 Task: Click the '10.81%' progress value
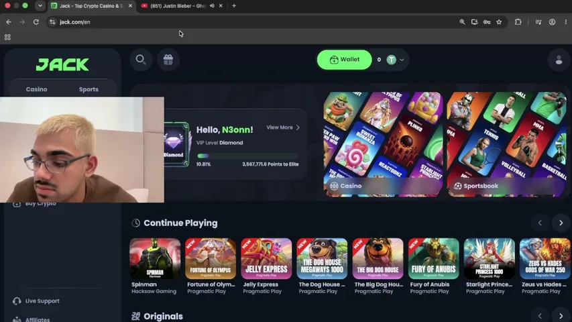tap(203, 164)
